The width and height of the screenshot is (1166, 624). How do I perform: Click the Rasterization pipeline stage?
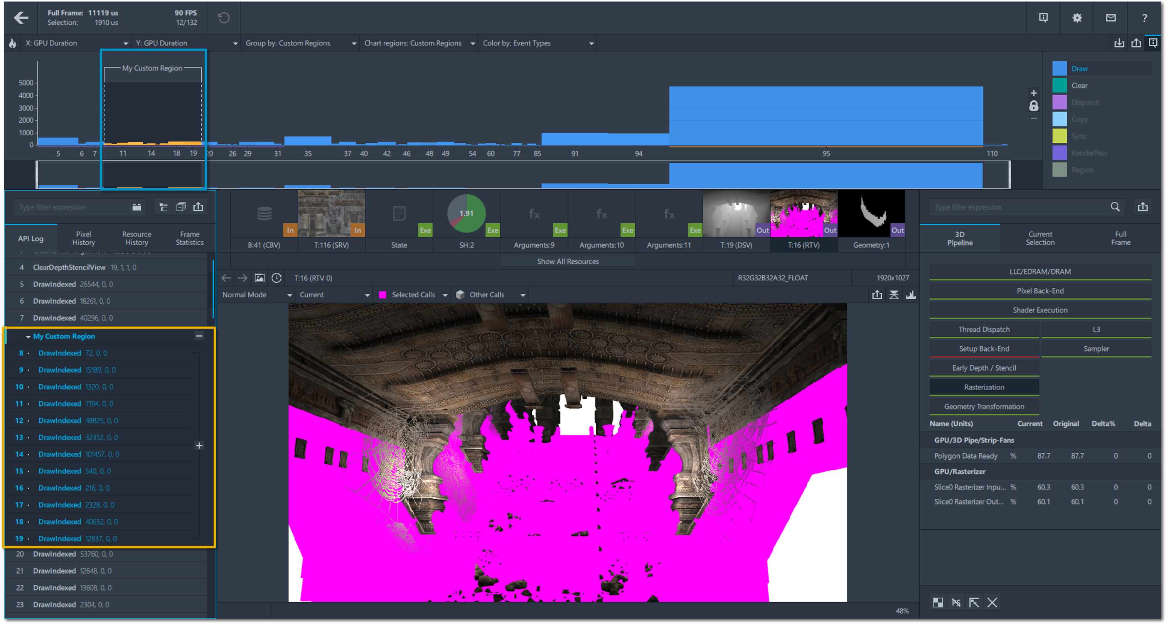coord(984,387)
